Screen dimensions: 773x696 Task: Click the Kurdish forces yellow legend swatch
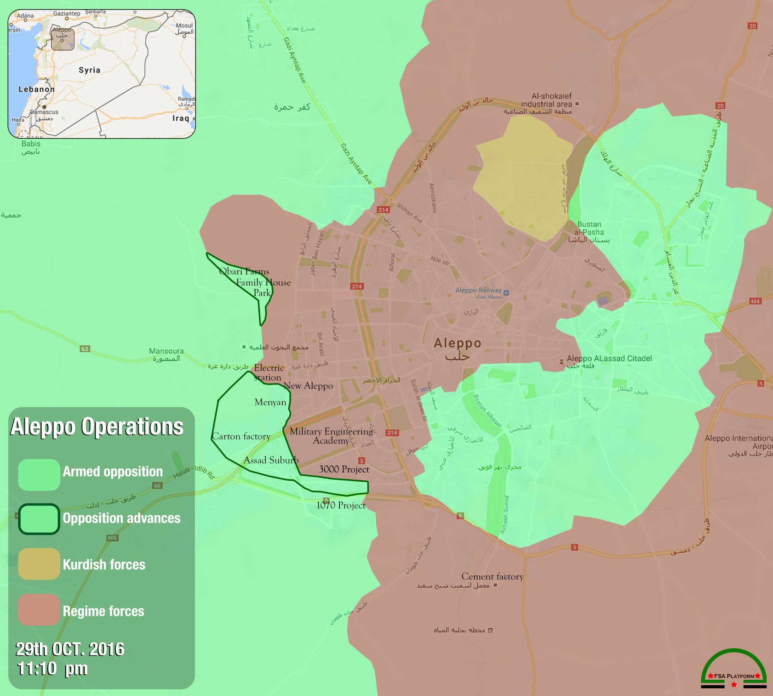[39, 564]
